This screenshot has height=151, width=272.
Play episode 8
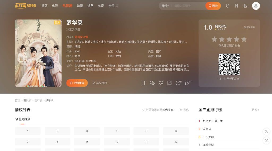coord(57,142)
